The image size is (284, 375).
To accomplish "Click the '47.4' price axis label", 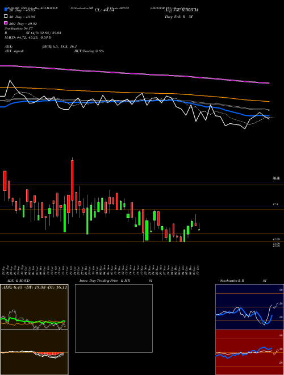I will (x=275, y=204).
